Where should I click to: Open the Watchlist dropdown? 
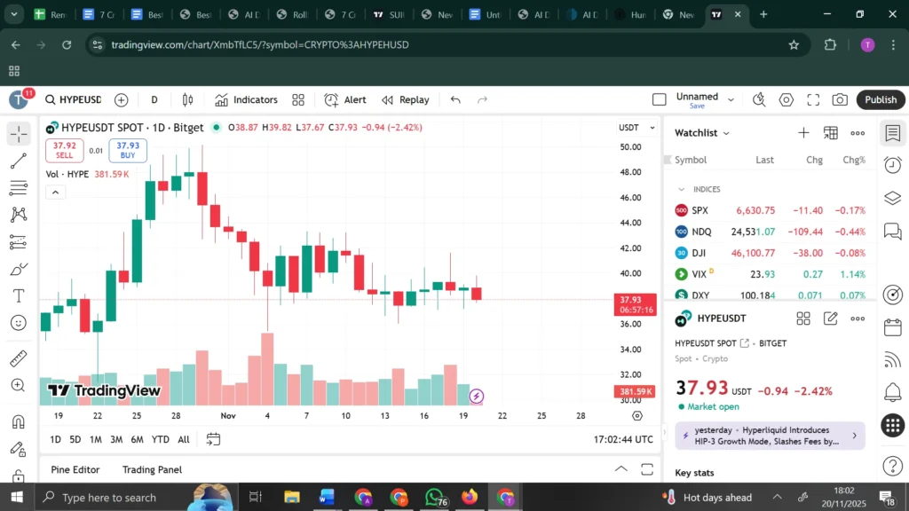702,133
